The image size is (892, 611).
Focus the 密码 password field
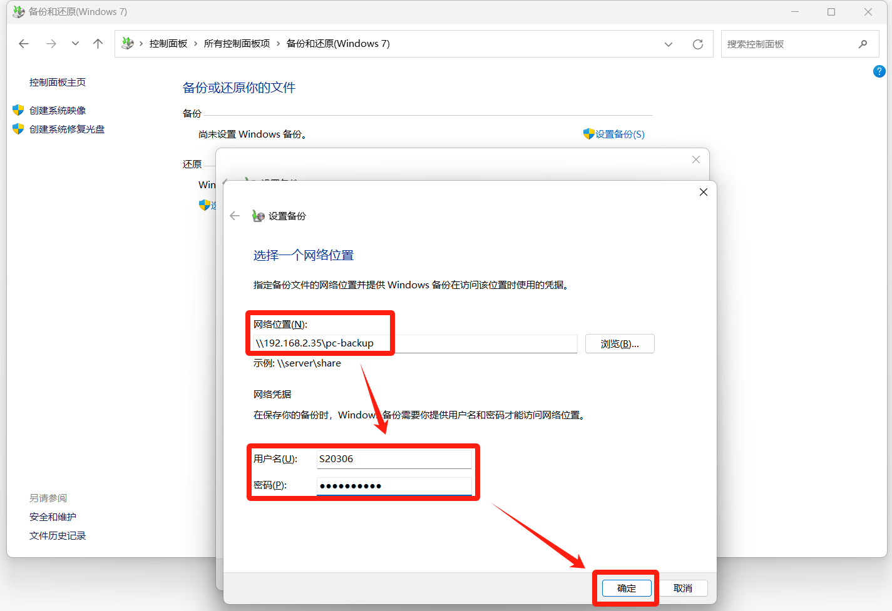pos(394,486)
